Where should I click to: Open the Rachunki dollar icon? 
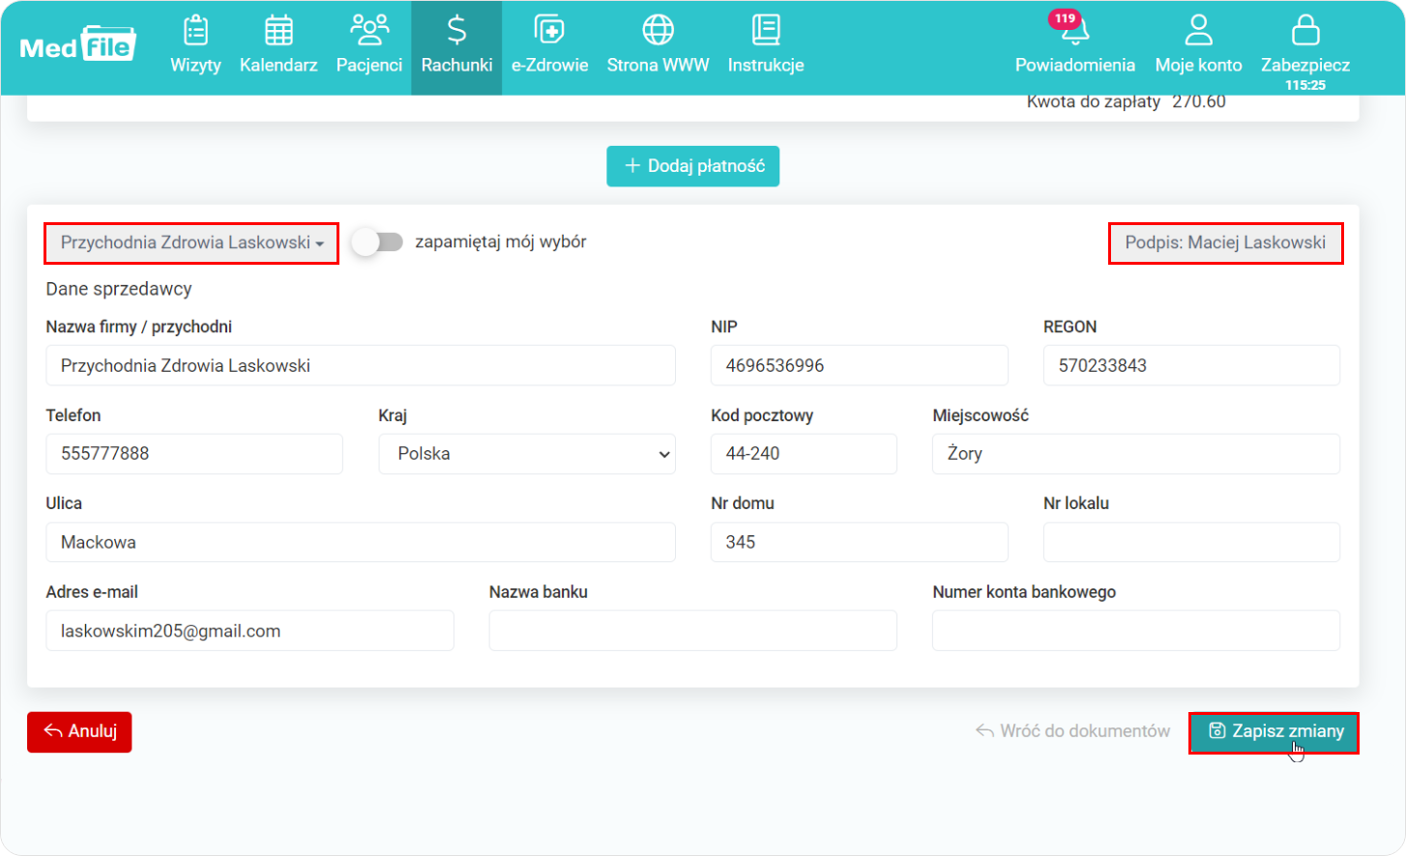tap(456, 31)
